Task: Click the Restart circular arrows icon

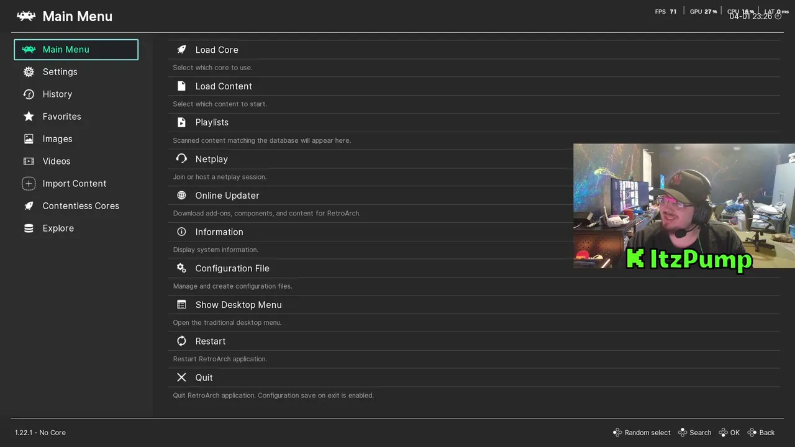Action: [x=181, y=341]
